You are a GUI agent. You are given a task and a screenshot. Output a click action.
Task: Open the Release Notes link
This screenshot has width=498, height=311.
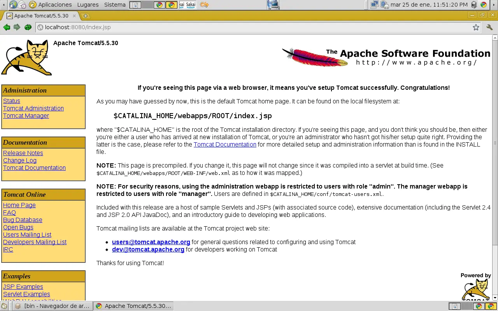pyautogui.click(x=23, y=153)
